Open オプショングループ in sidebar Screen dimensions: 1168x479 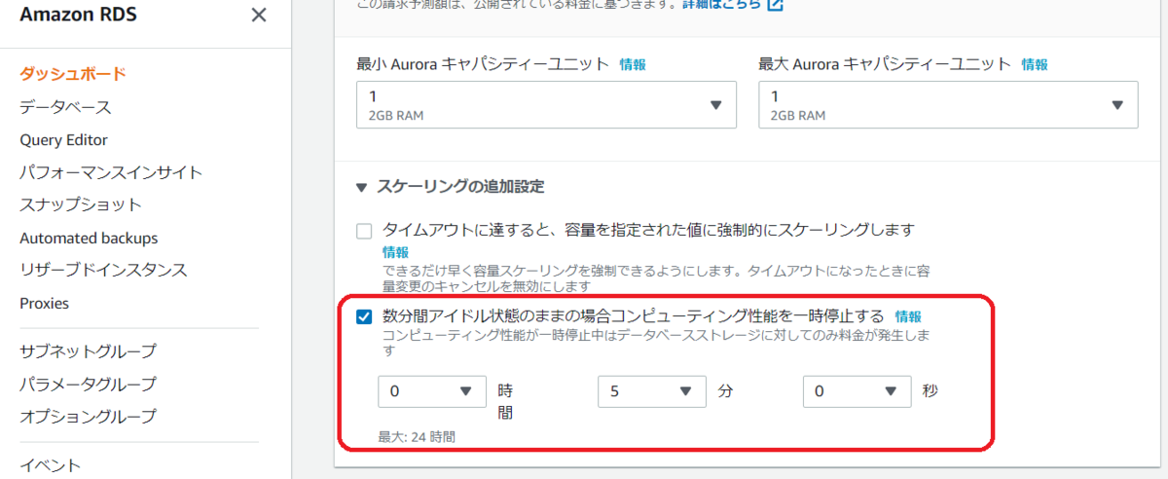88,417
